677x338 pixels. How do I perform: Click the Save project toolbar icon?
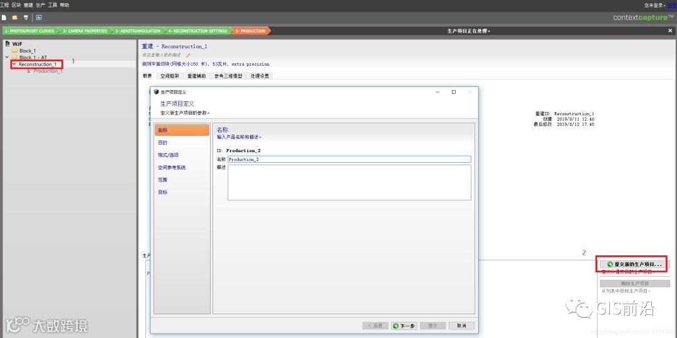pos(26,18)
